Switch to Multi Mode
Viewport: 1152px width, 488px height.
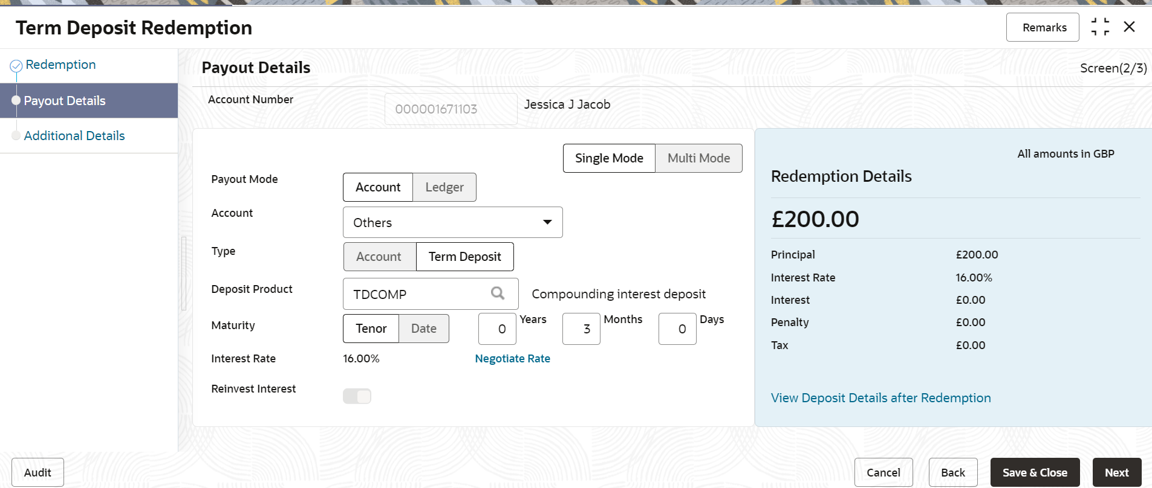pyautogui.click(x=698, y=158)
